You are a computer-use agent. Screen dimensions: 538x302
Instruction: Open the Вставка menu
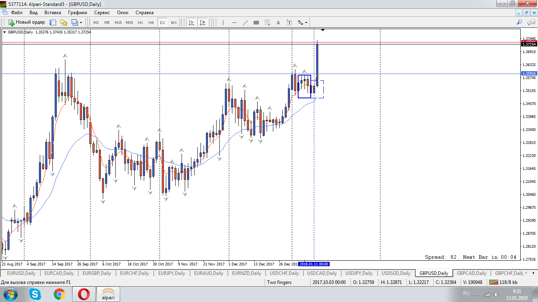pos(53,13)
